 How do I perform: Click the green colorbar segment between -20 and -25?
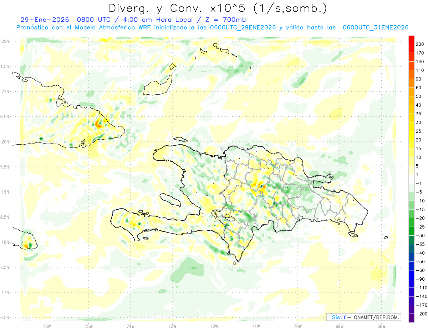pos(411,223)
